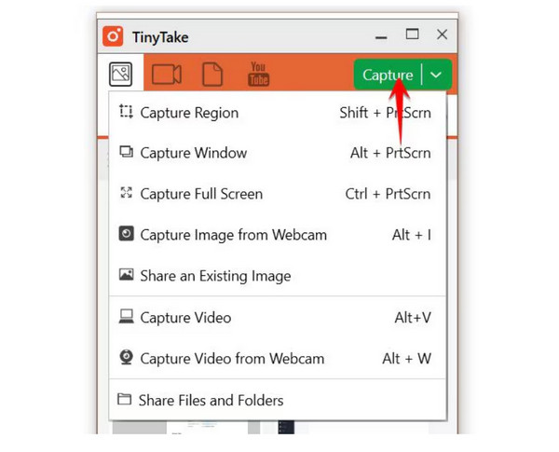Click the webcam image capture icon
The image size is (559, 452).
click(126, 234)
